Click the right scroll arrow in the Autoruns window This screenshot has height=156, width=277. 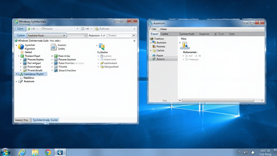click(x=262, y=100)
